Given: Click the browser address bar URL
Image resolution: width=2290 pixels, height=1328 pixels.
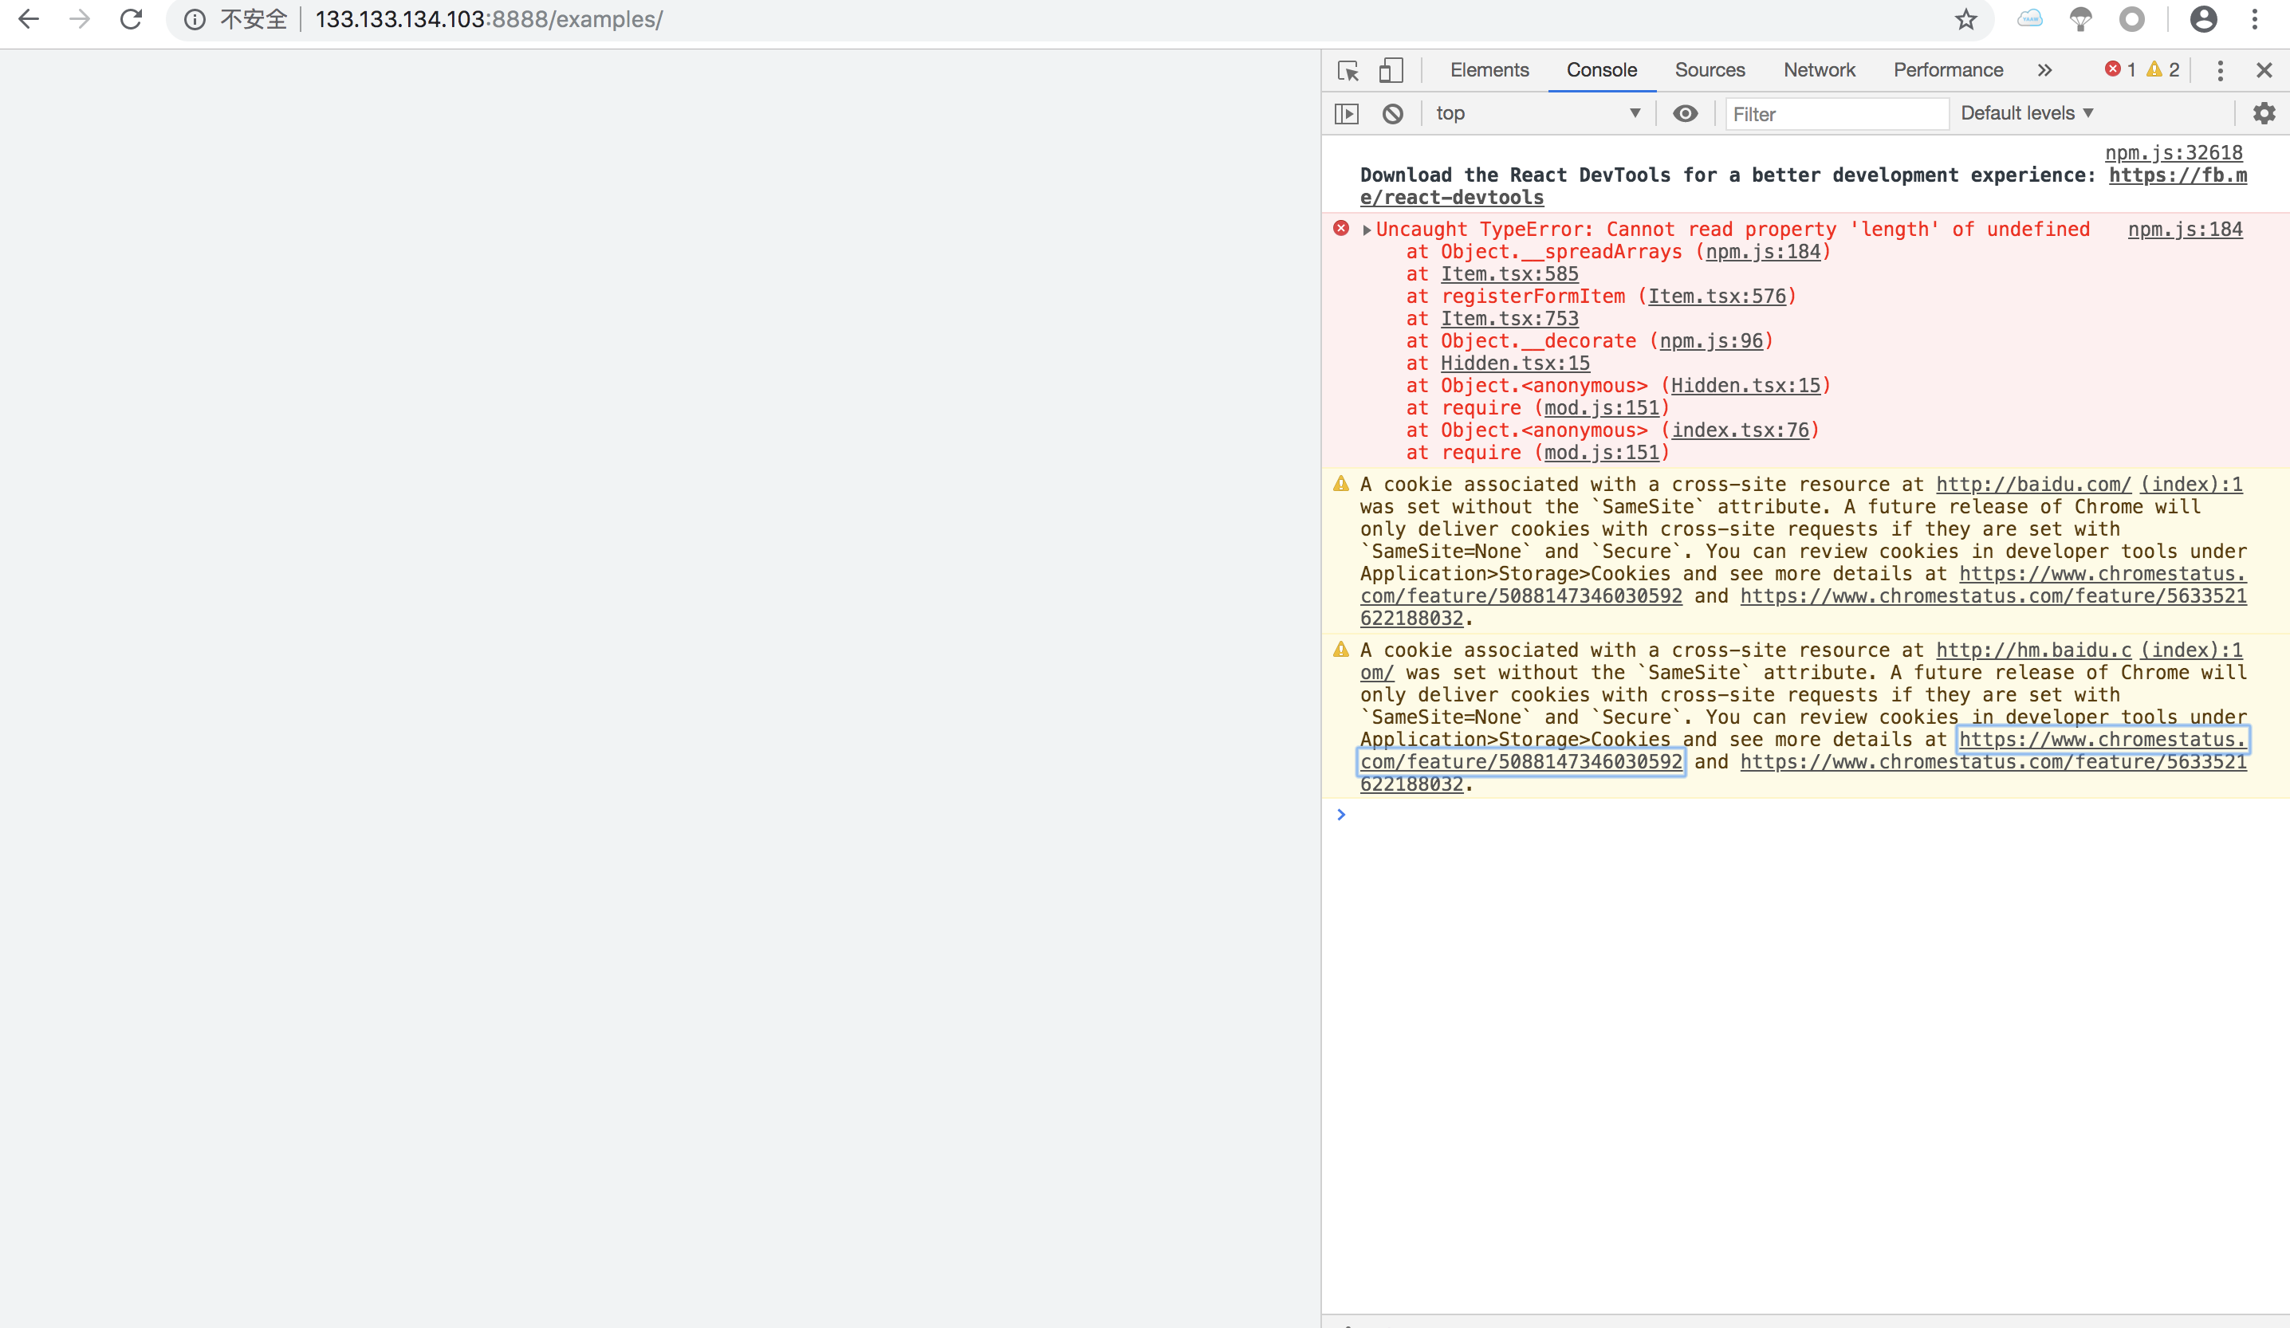Looking at the screenshot, I should point(489,19).
